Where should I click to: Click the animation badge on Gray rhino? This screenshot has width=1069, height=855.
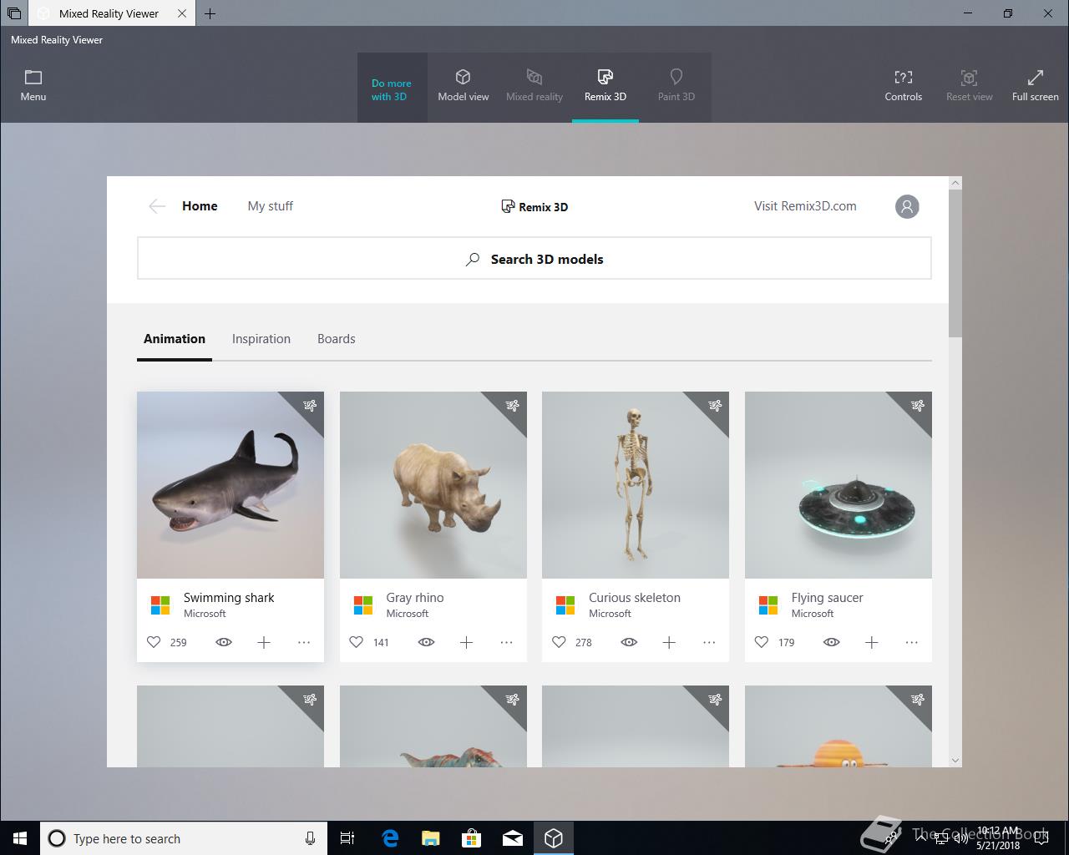[x=513, y=406]
